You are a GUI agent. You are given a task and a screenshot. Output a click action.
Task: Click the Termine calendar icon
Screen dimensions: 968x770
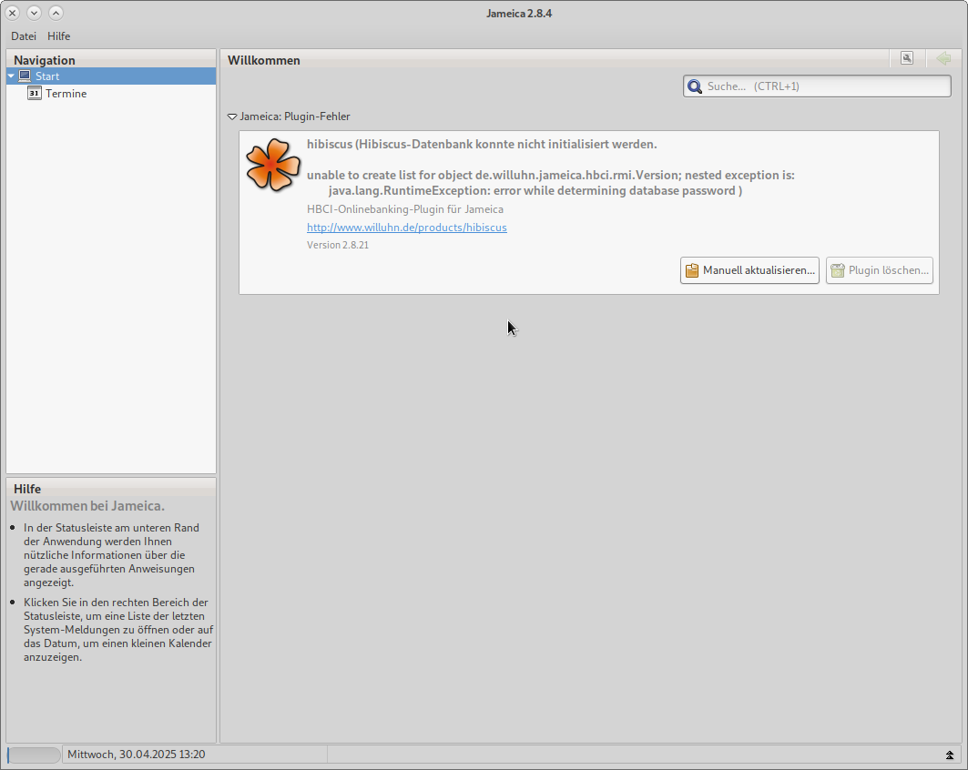pyautogui.click(x=34, y=93)
